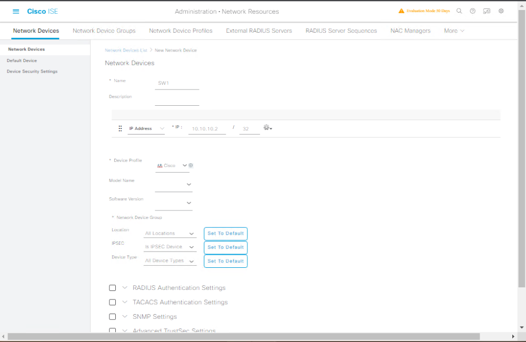This screenshot has height=342, width=526.
Task: Open the More tab dropdown
Action: tap(454, 31)
